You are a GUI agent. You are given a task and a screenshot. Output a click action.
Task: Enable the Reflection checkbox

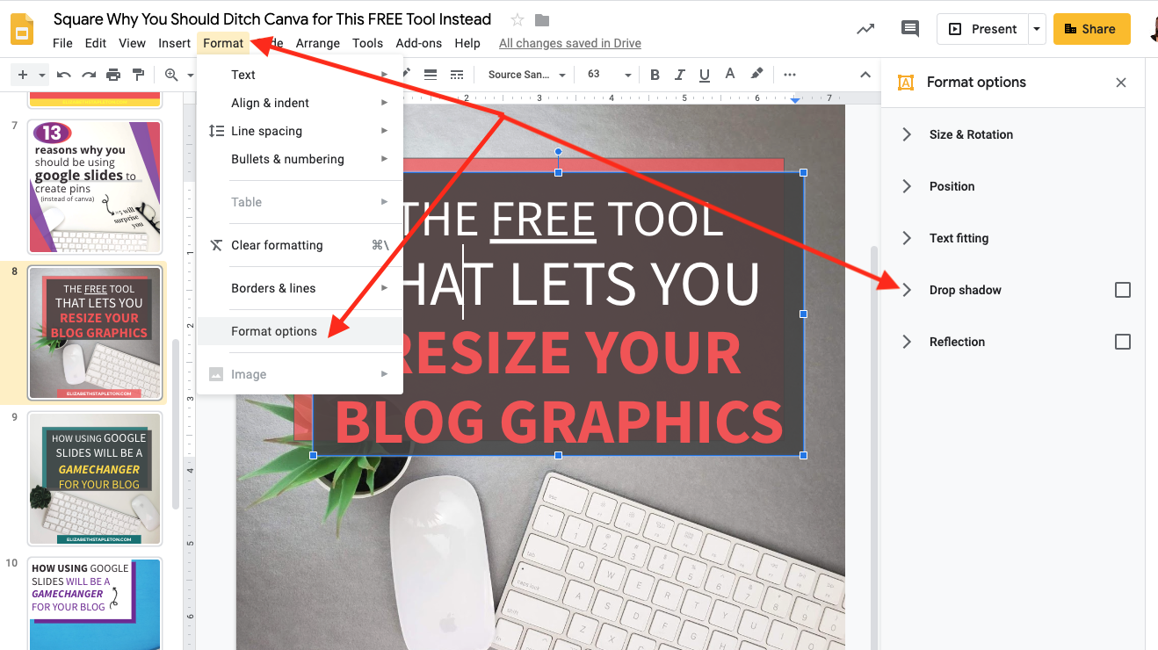click(x=1122, y=342)
